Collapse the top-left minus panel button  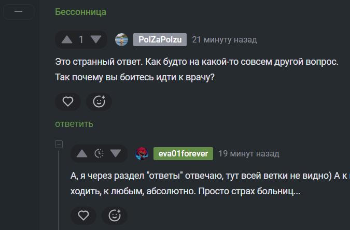(18, 12)
